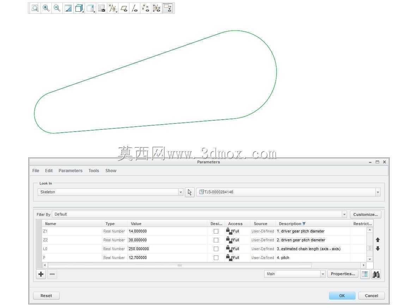
Task: Toggle coordinate system display
Action: coord(157,8)
